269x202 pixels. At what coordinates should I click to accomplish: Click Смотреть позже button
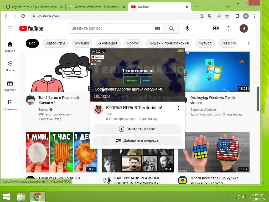tap(137, 129)
